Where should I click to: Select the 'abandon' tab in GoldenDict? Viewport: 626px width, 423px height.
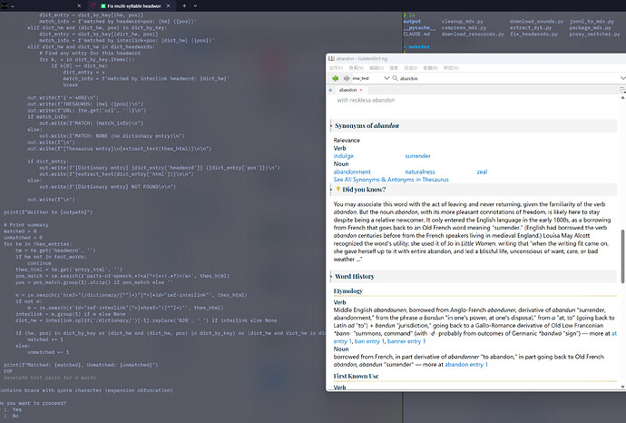347,90
